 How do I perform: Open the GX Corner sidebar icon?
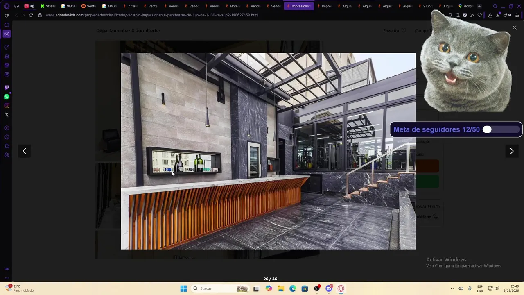tap(7, 34)
